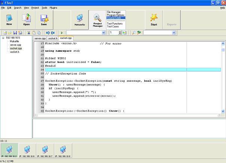This screenshot has width=226, height=163.
Task: Click the magnifier search icon
Action: [134, 33]
